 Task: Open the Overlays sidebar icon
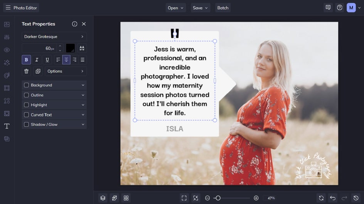click(x=7, y=113)
